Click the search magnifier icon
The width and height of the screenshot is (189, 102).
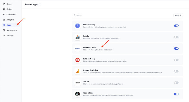click(x=75, y=15)
